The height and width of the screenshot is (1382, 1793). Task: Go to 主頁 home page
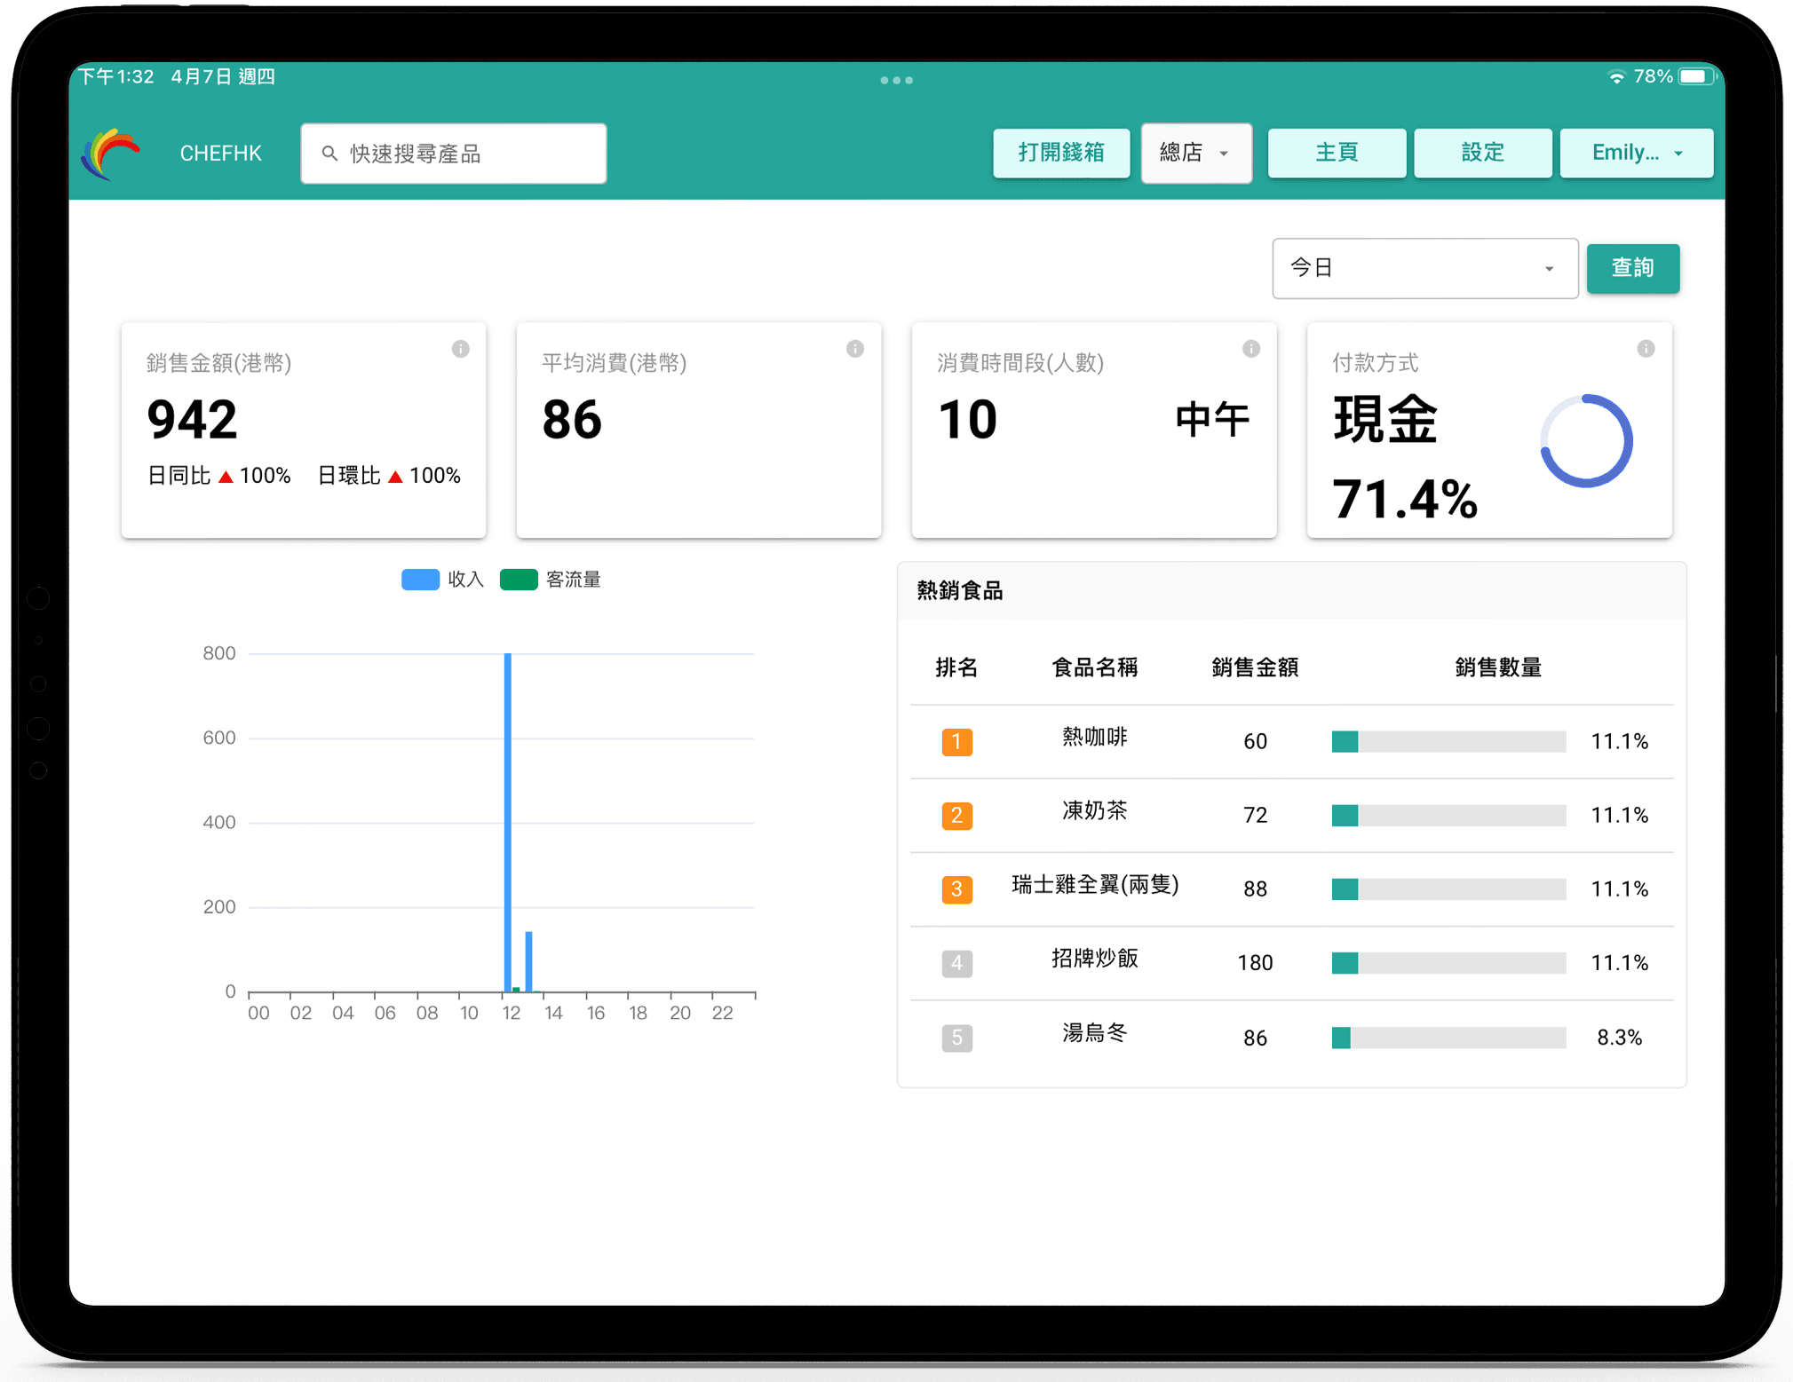(1337, 153)
